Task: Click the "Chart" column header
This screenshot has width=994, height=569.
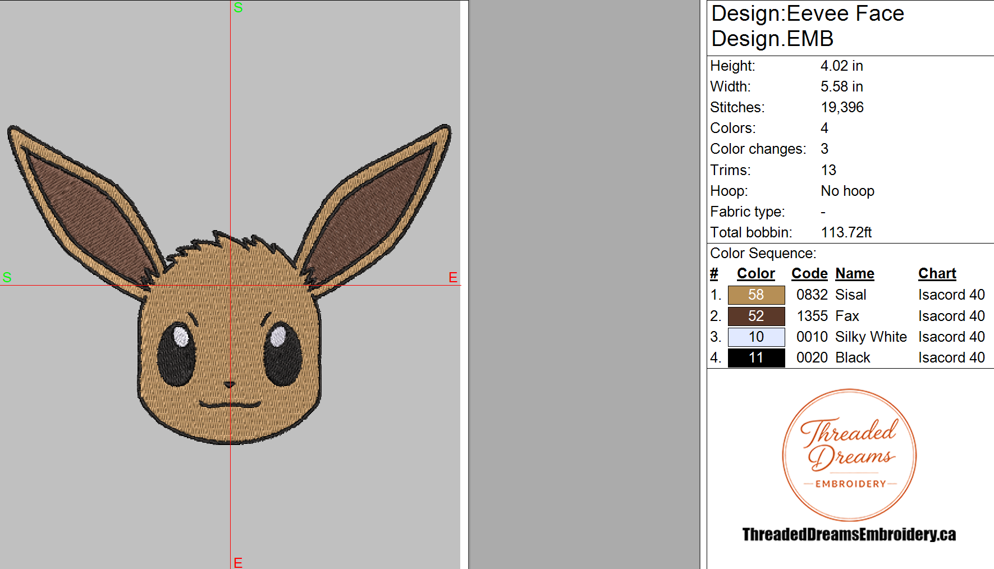Action: pyautogui.click(x=937, y=273)
